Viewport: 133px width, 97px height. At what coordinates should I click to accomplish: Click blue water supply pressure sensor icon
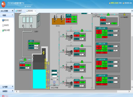[54, 82]
